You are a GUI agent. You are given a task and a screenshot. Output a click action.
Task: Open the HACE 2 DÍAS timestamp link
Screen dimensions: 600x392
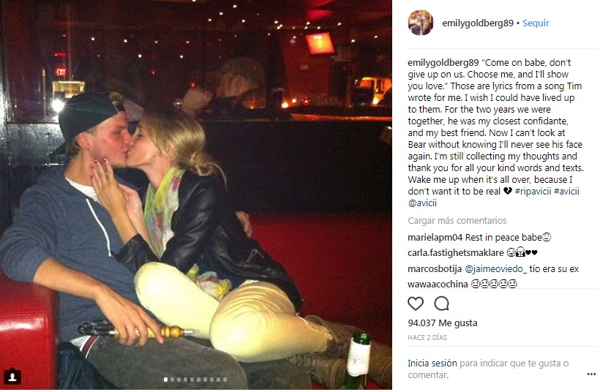(x=427, y=338)
